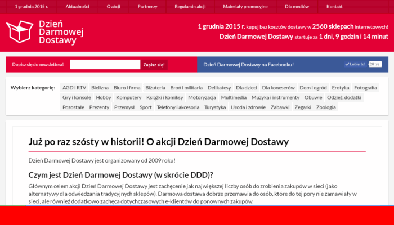The image size is (394, 225).
Task: Choose the Fotografia category
Action: 365,88
